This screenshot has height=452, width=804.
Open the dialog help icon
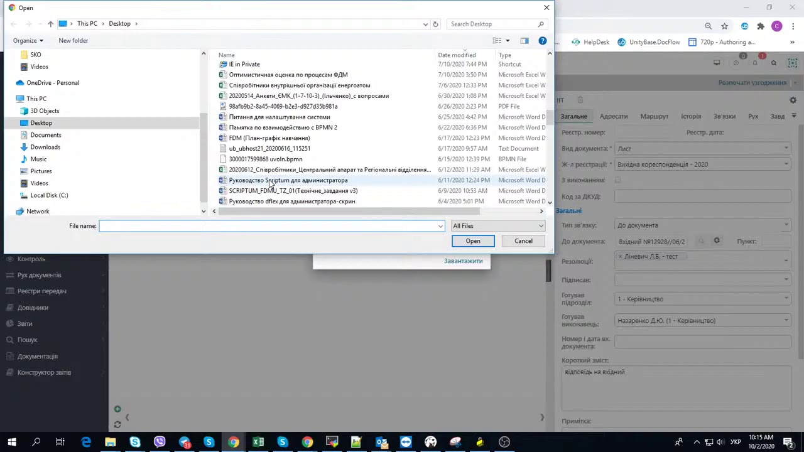click(543, 41)
